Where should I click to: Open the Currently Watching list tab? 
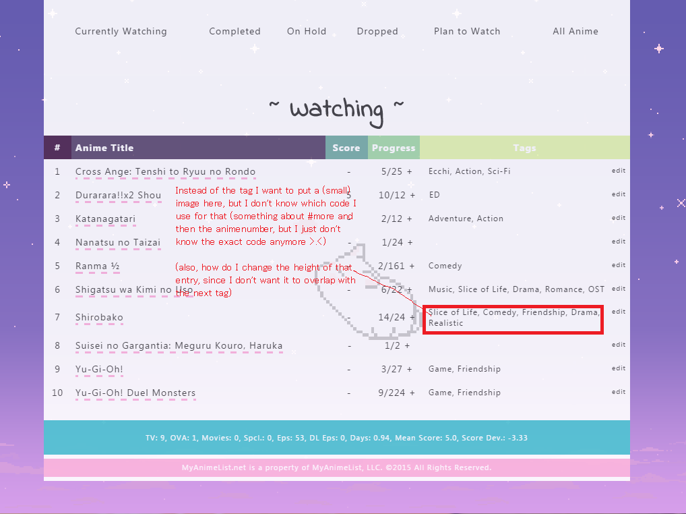[x=121, y=31]
